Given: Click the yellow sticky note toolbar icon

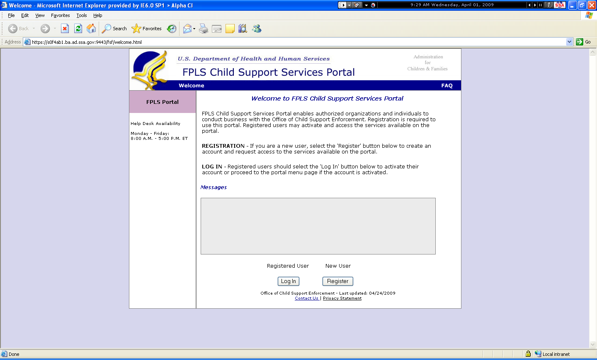Looking at the screenshot, I should [230, 29].
